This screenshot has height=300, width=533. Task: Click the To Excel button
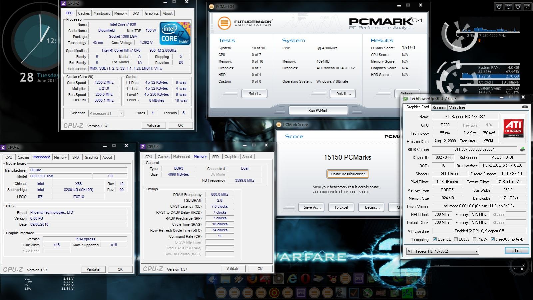[x=341, y=207]
